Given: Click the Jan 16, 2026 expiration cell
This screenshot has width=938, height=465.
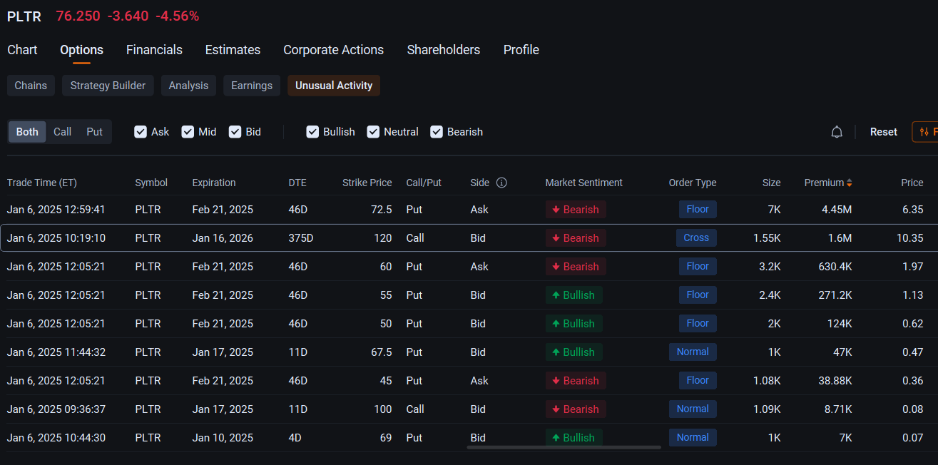Looking at the screenshot, I should [x=223, y=238].
